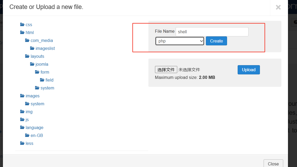The image size is (297, 167).
Task: Choose the imageslist folder link
Action: pos(45,49)
